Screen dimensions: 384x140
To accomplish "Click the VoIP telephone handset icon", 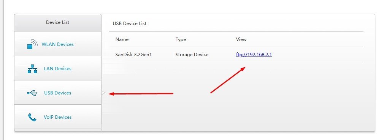I will [x=32, y=117].
